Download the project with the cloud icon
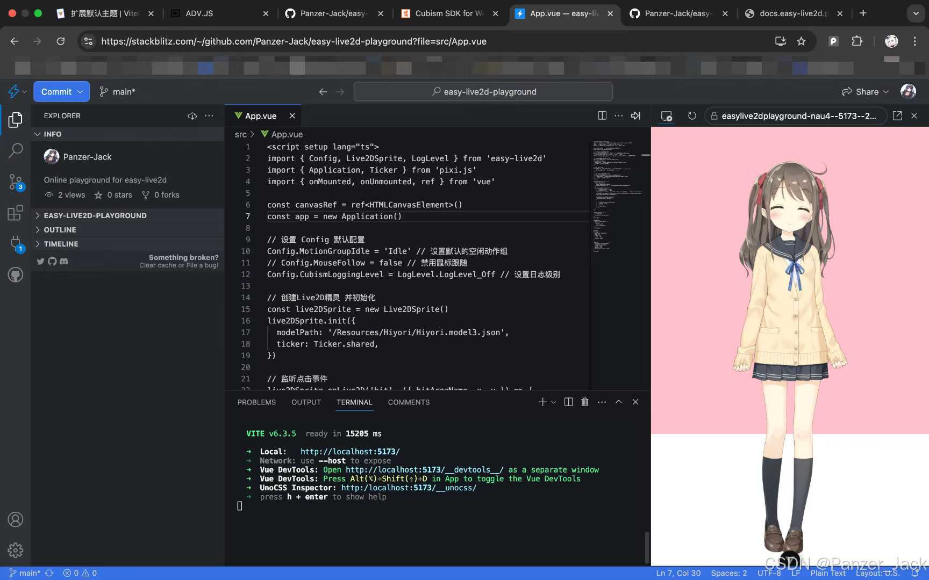929x580 pixels. tap(192, 116)
